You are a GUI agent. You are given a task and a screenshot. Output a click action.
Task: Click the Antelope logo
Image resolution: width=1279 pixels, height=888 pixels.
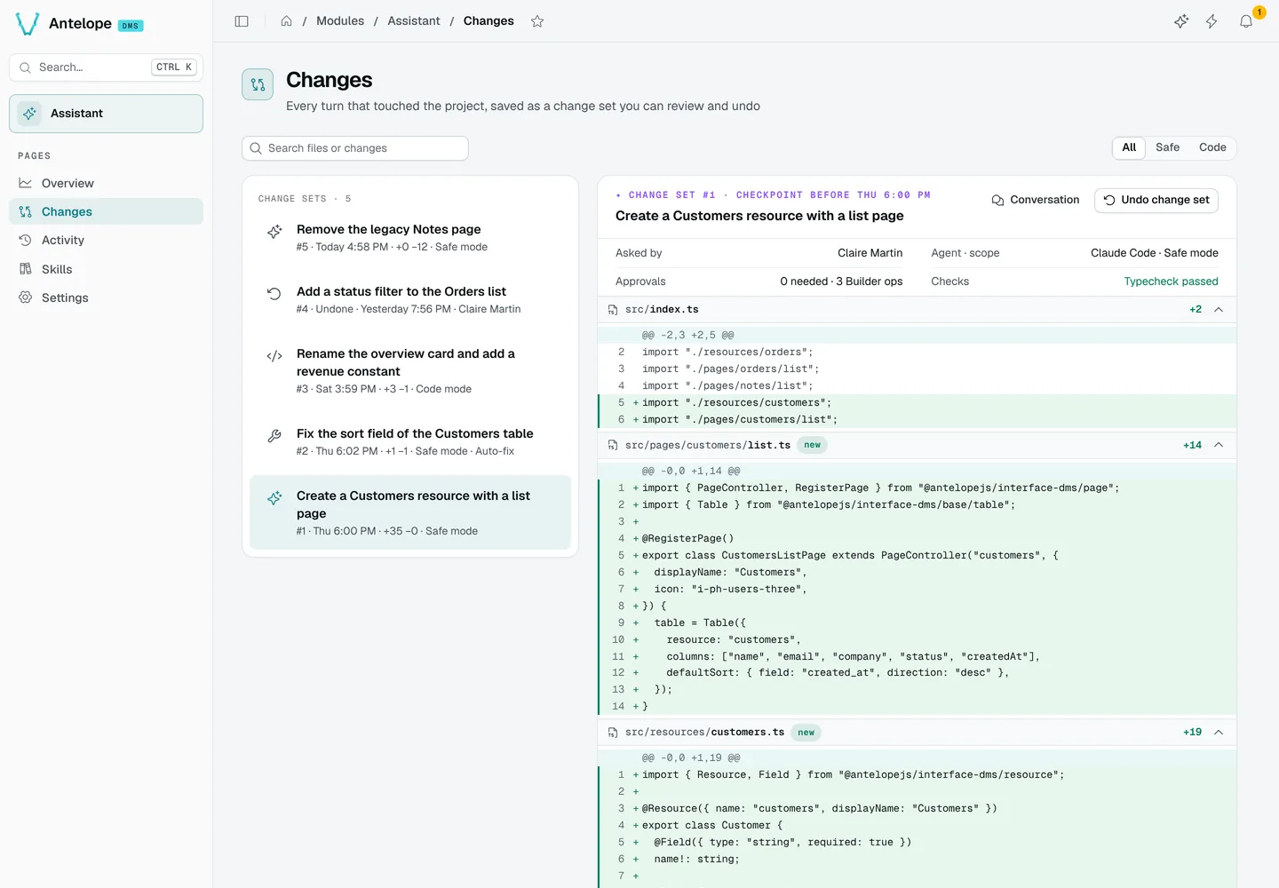tap(28, 24)
